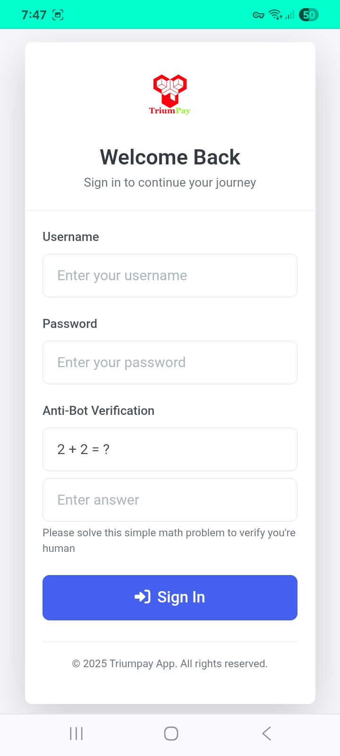Tap the VPN key status icon

coord(258,15)
